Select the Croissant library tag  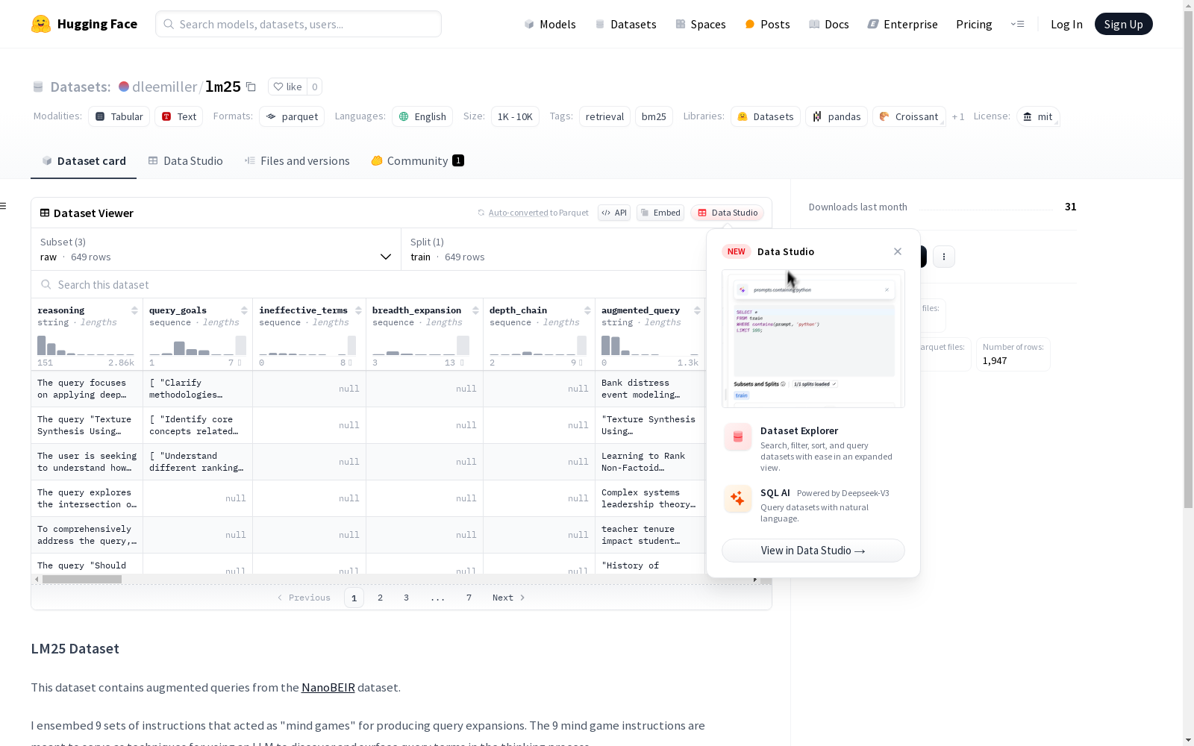909,116
